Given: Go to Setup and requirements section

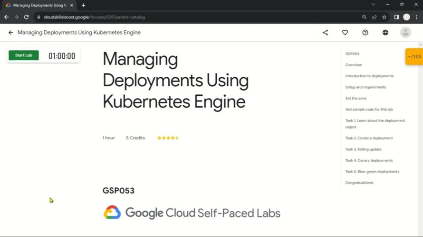Looking at the screenshot, I should tap(365, 87).
